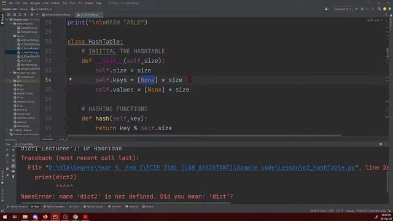
Task: Open the VCS menu
Action: [80, 3]
